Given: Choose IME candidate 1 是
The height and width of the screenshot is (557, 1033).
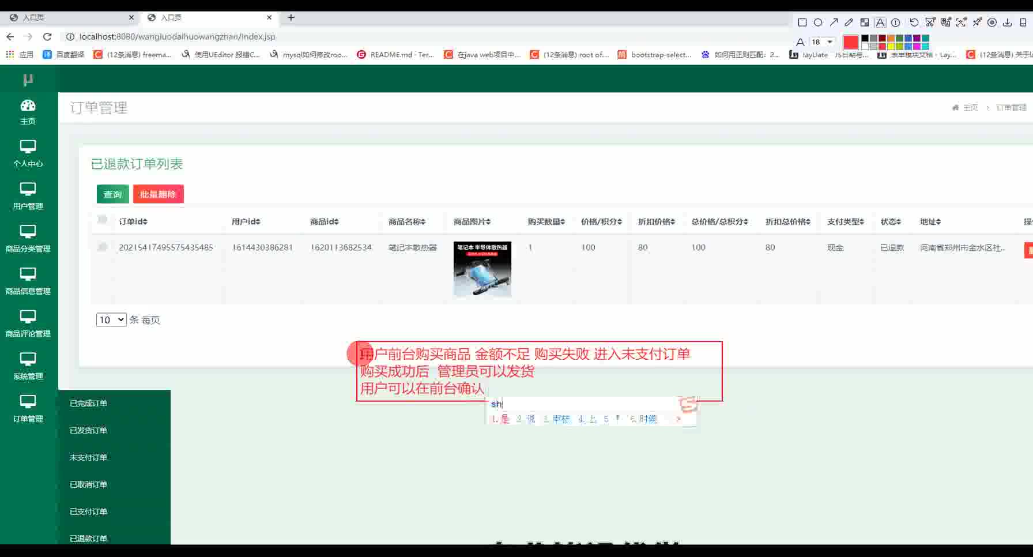Looking at the screenshot, I should [x=500, y=419].
